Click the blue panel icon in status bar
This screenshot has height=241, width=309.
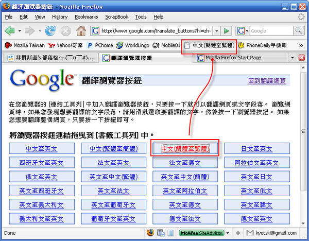pyautogui.click(x=170, y=233)
